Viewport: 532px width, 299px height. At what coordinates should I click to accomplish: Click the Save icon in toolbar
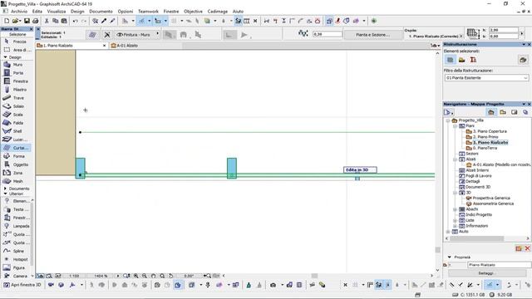pos(27,21)
